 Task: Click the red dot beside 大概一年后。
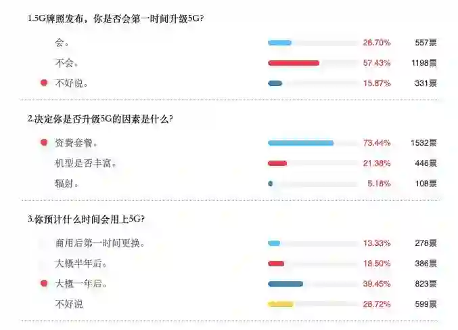[44, 284]
